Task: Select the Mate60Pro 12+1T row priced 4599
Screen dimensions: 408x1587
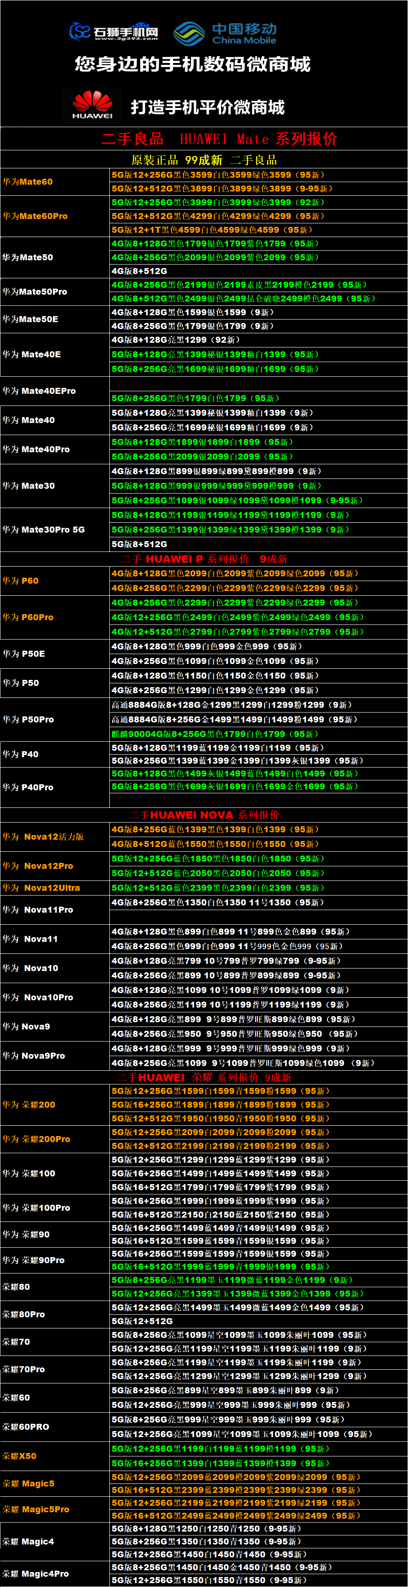Action: tap(258, 230)
